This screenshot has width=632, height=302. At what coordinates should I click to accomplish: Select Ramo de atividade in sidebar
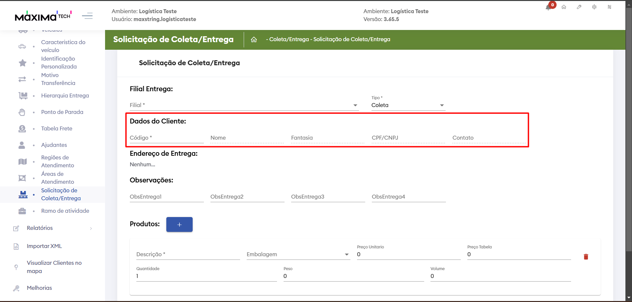(65, 211)
